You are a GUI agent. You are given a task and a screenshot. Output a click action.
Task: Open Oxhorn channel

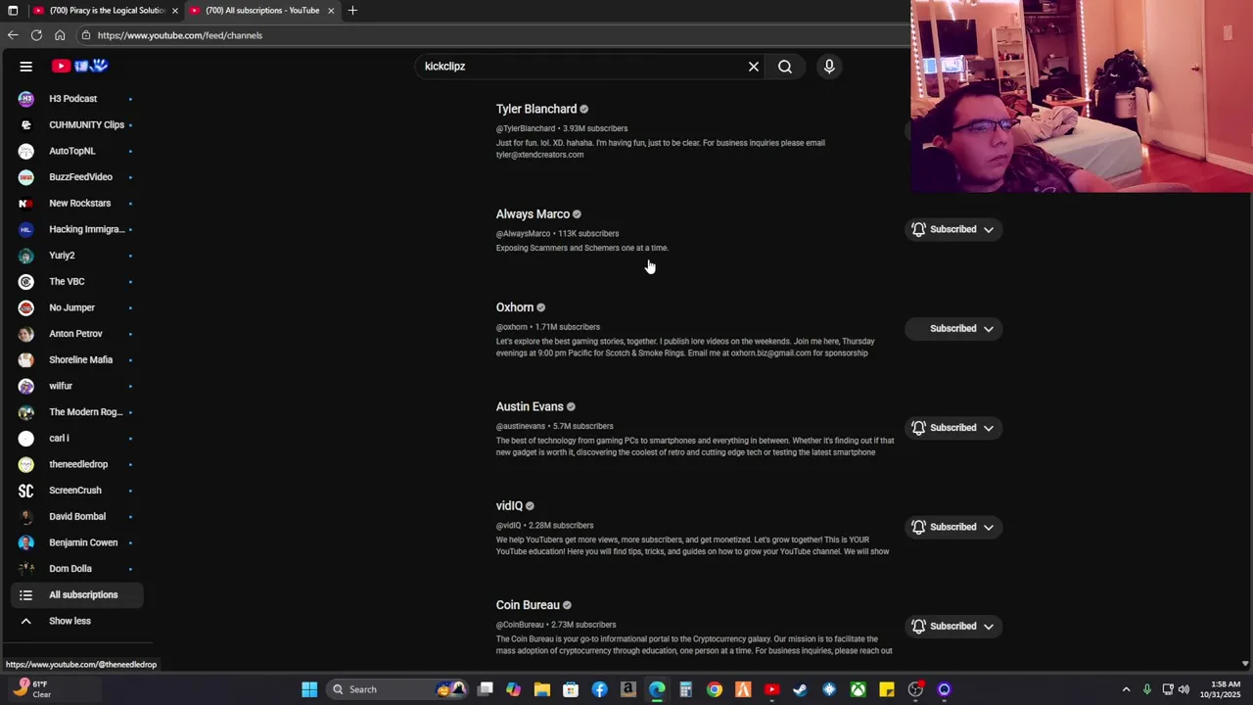(515, 307)
